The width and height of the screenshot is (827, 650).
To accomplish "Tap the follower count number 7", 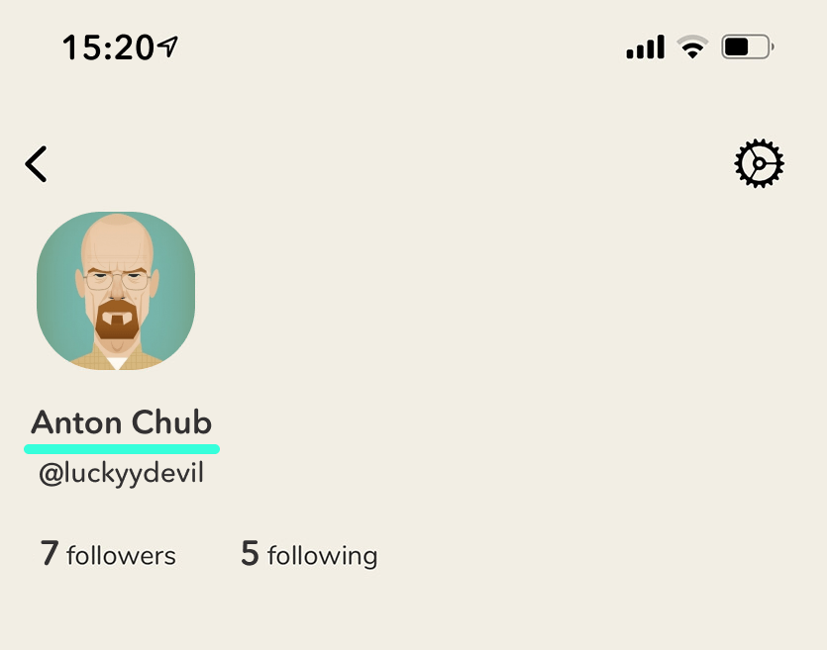I will tap(50, 553).
